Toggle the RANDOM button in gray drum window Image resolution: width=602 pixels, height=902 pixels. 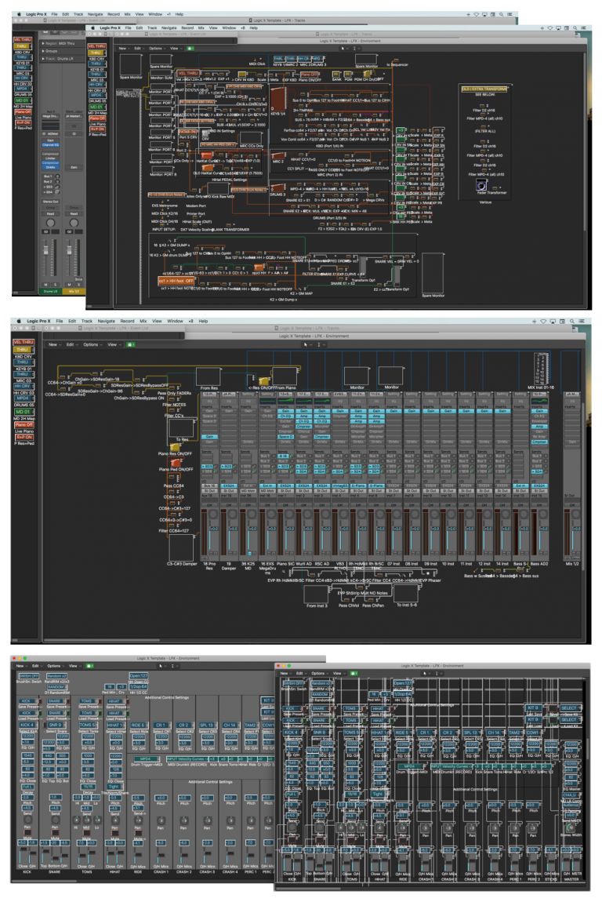(56, 687)
